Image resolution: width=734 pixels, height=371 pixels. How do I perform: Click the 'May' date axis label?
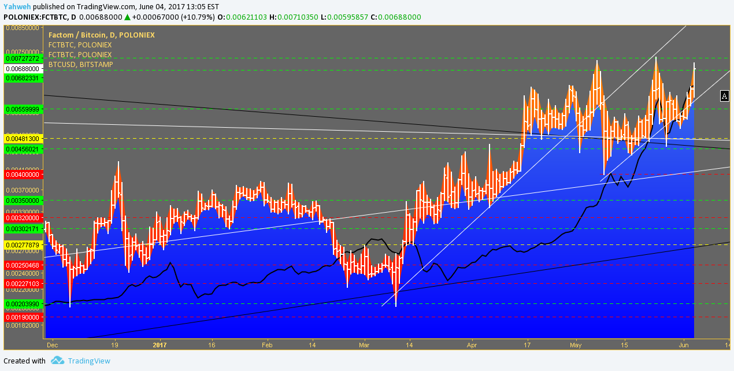coord(577,344)
